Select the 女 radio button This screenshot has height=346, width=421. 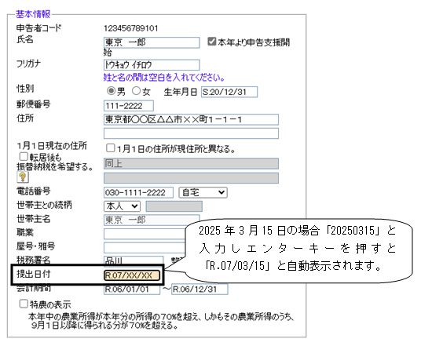(x=136, y=91)
